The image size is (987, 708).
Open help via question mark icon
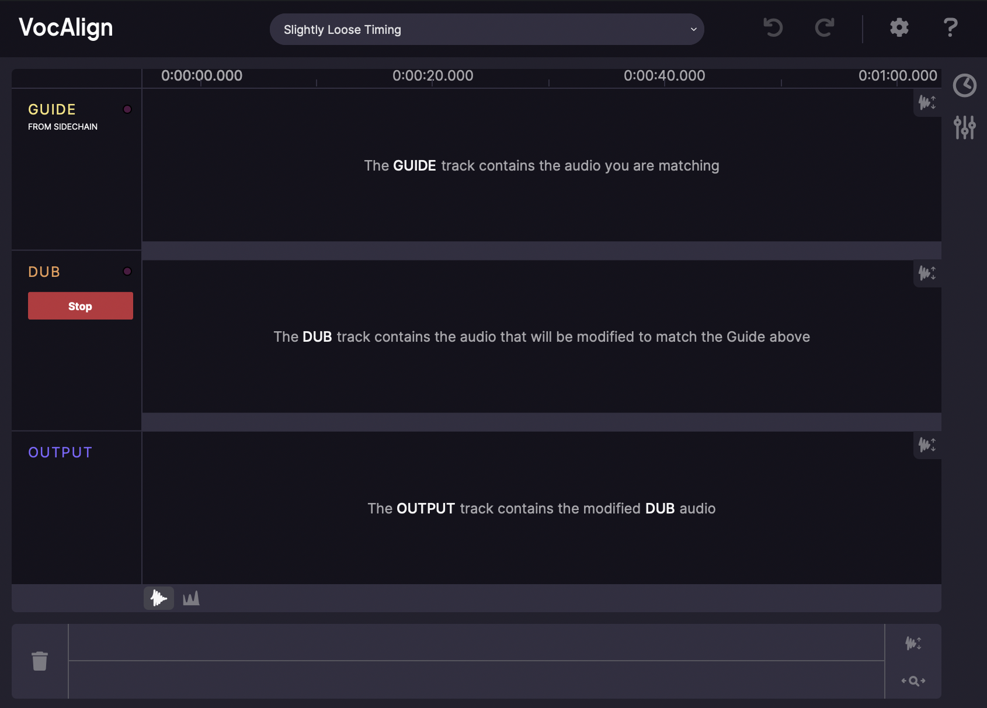(x=950, y=27)
